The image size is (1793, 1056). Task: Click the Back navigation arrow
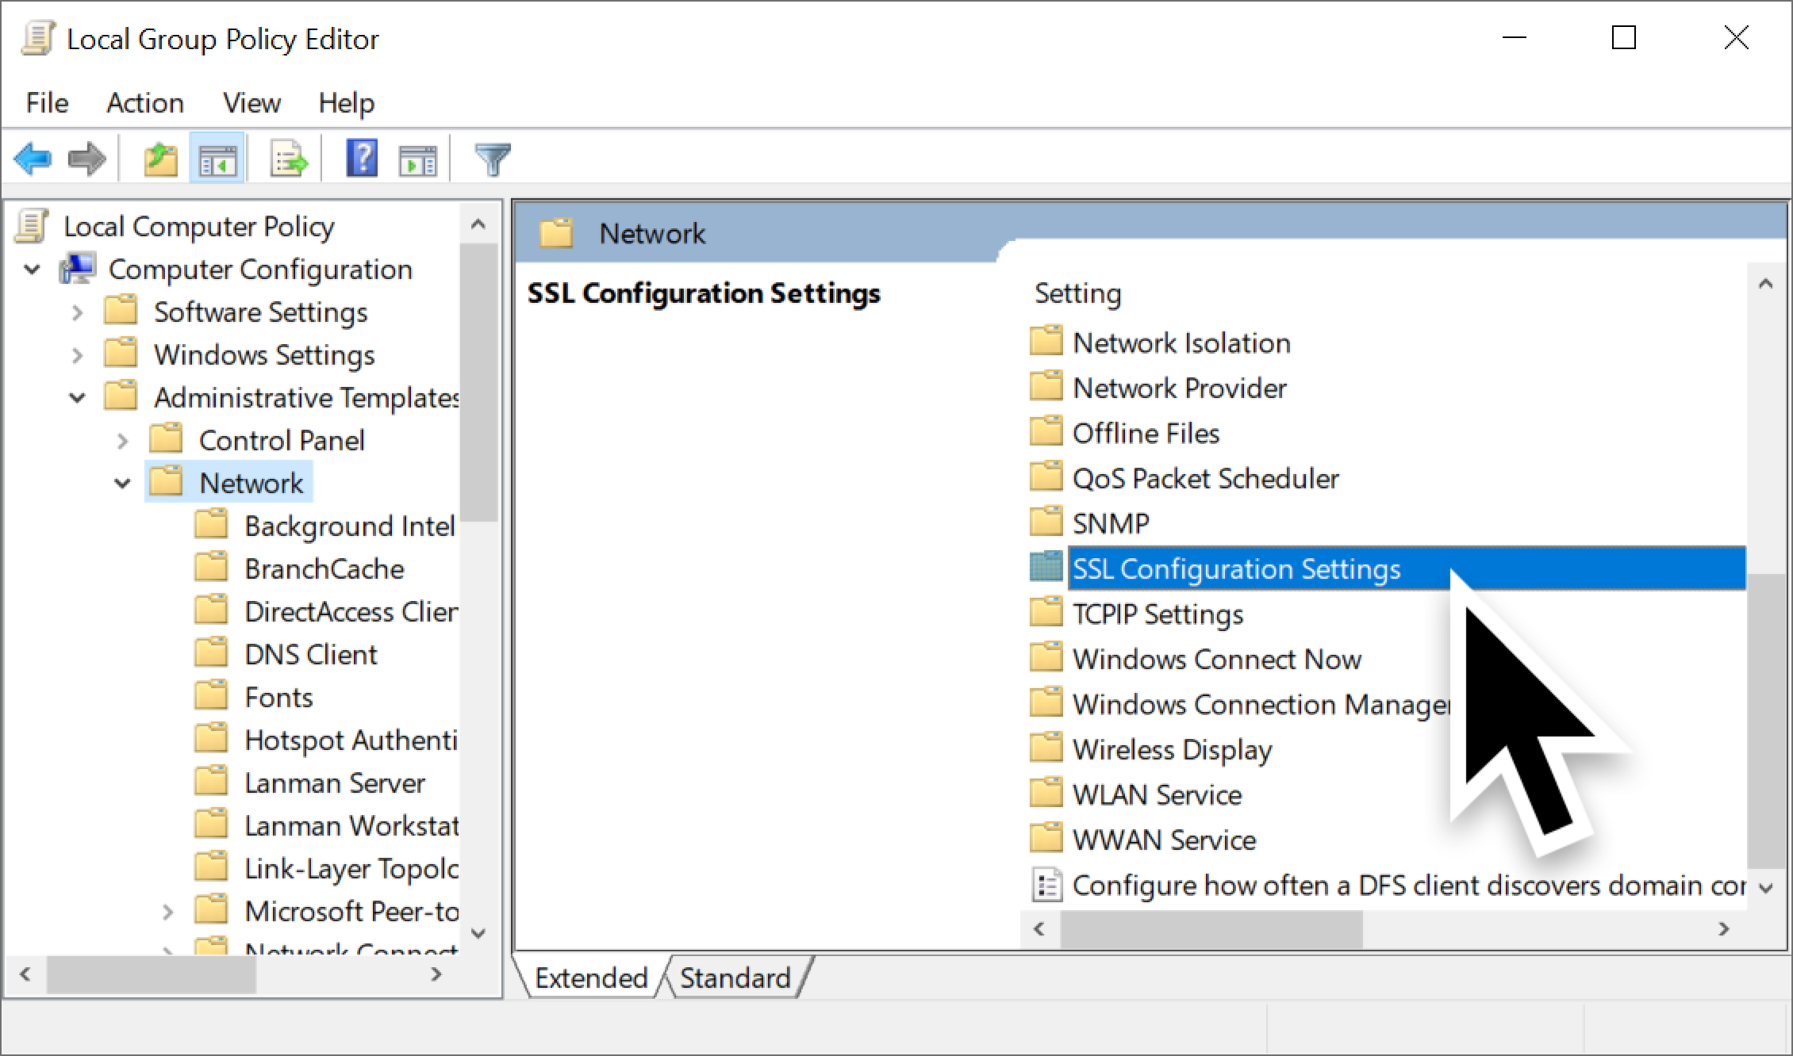pos(33,158)
